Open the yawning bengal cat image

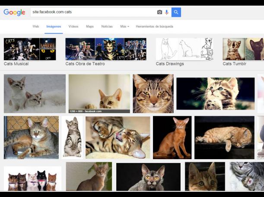[118, 138]
